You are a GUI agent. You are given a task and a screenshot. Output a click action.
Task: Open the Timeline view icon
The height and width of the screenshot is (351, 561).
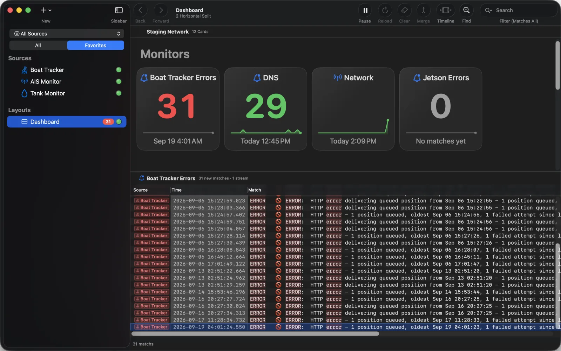tap(446, 11)
